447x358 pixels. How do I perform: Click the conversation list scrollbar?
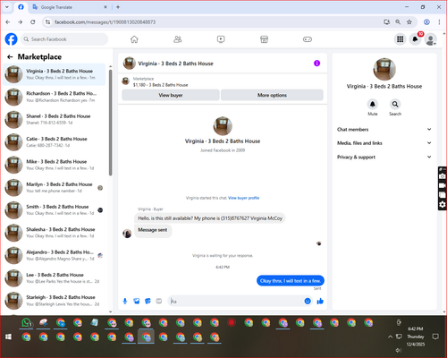pyautogui.click(x=110, y=123)
